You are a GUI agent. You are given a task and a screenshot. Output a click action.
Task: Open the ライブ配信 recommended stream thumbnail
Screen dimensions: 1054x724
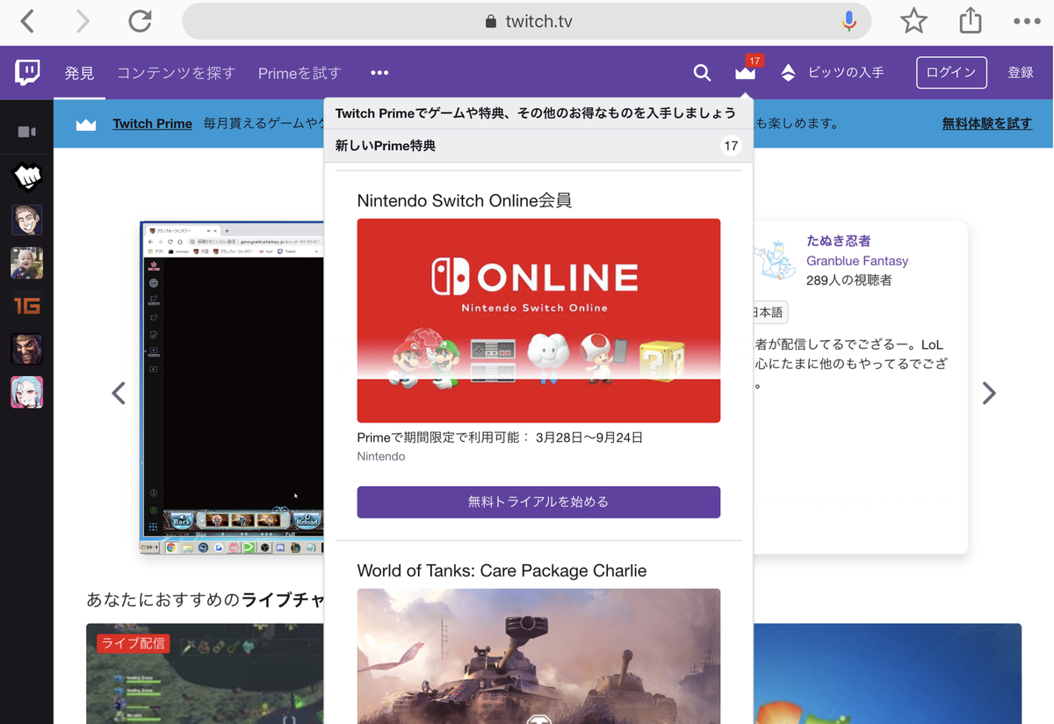point(205,674)
